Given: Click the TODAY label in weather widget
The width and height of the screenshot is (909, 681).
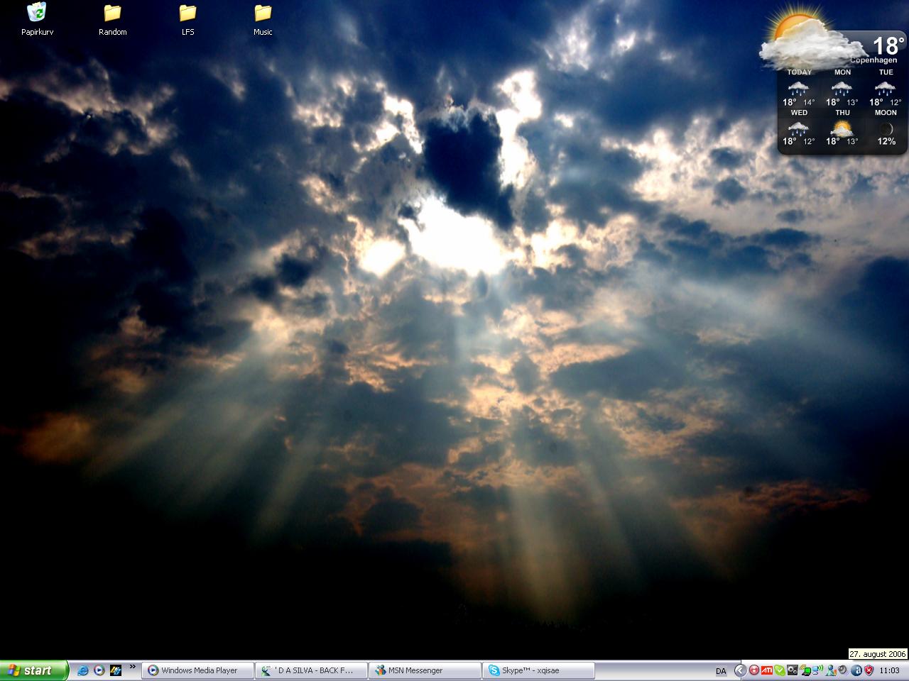Looking at the screenshot, I should click(799, 72).
